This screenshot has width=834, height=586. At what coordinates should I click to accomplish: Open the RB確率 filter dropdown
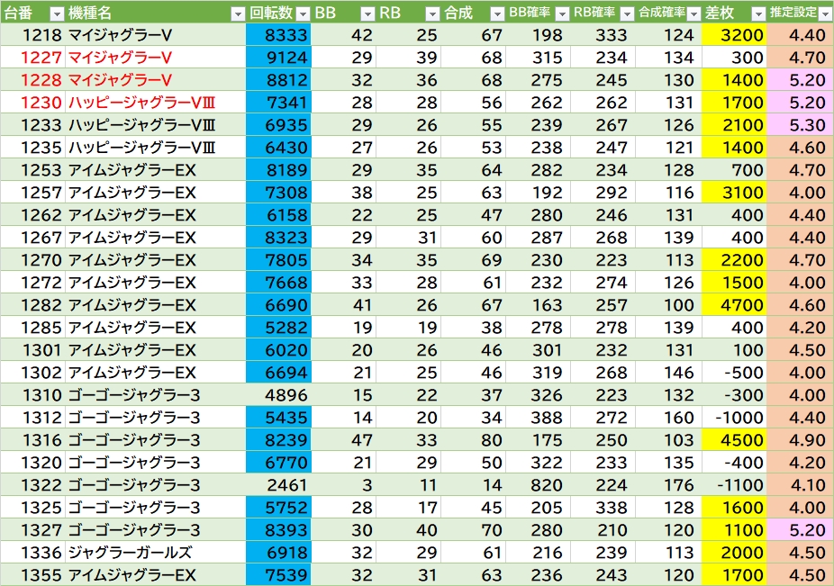pos(627,14)
